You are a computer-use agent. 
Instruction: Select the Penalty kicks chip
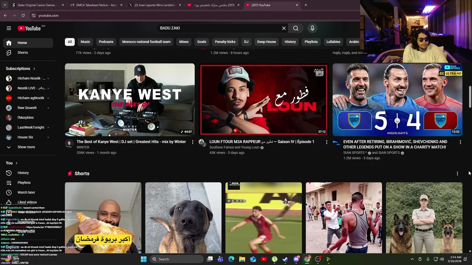click(225, 42)
